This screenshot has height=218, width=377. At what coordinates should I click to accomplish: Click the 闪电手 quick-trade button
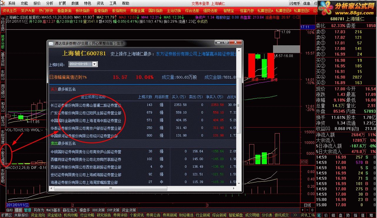pyautogui.click(x=295, y=3)
